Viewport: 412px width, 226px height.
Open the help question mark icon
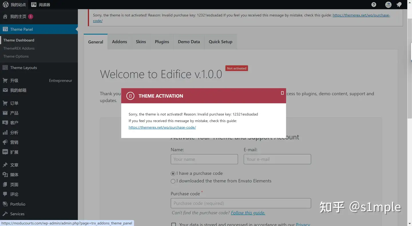click(x=374, y=5)
